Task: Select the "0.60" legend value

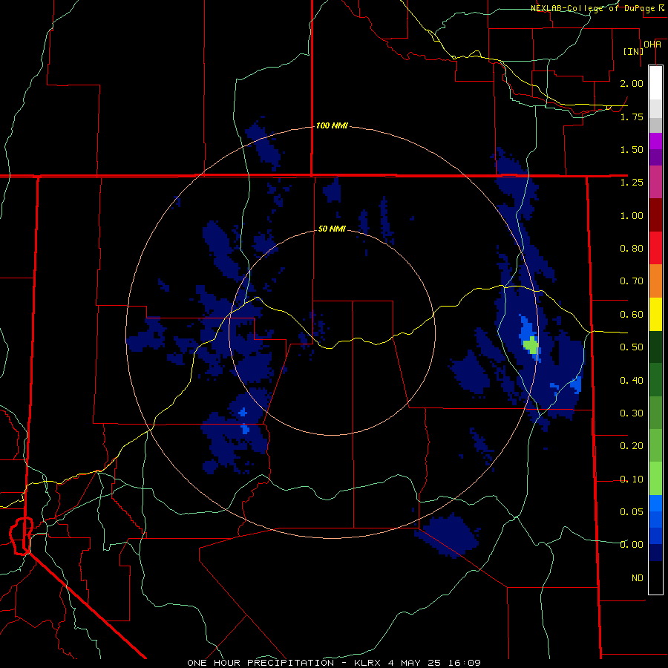Action: [x=632, y=315]
